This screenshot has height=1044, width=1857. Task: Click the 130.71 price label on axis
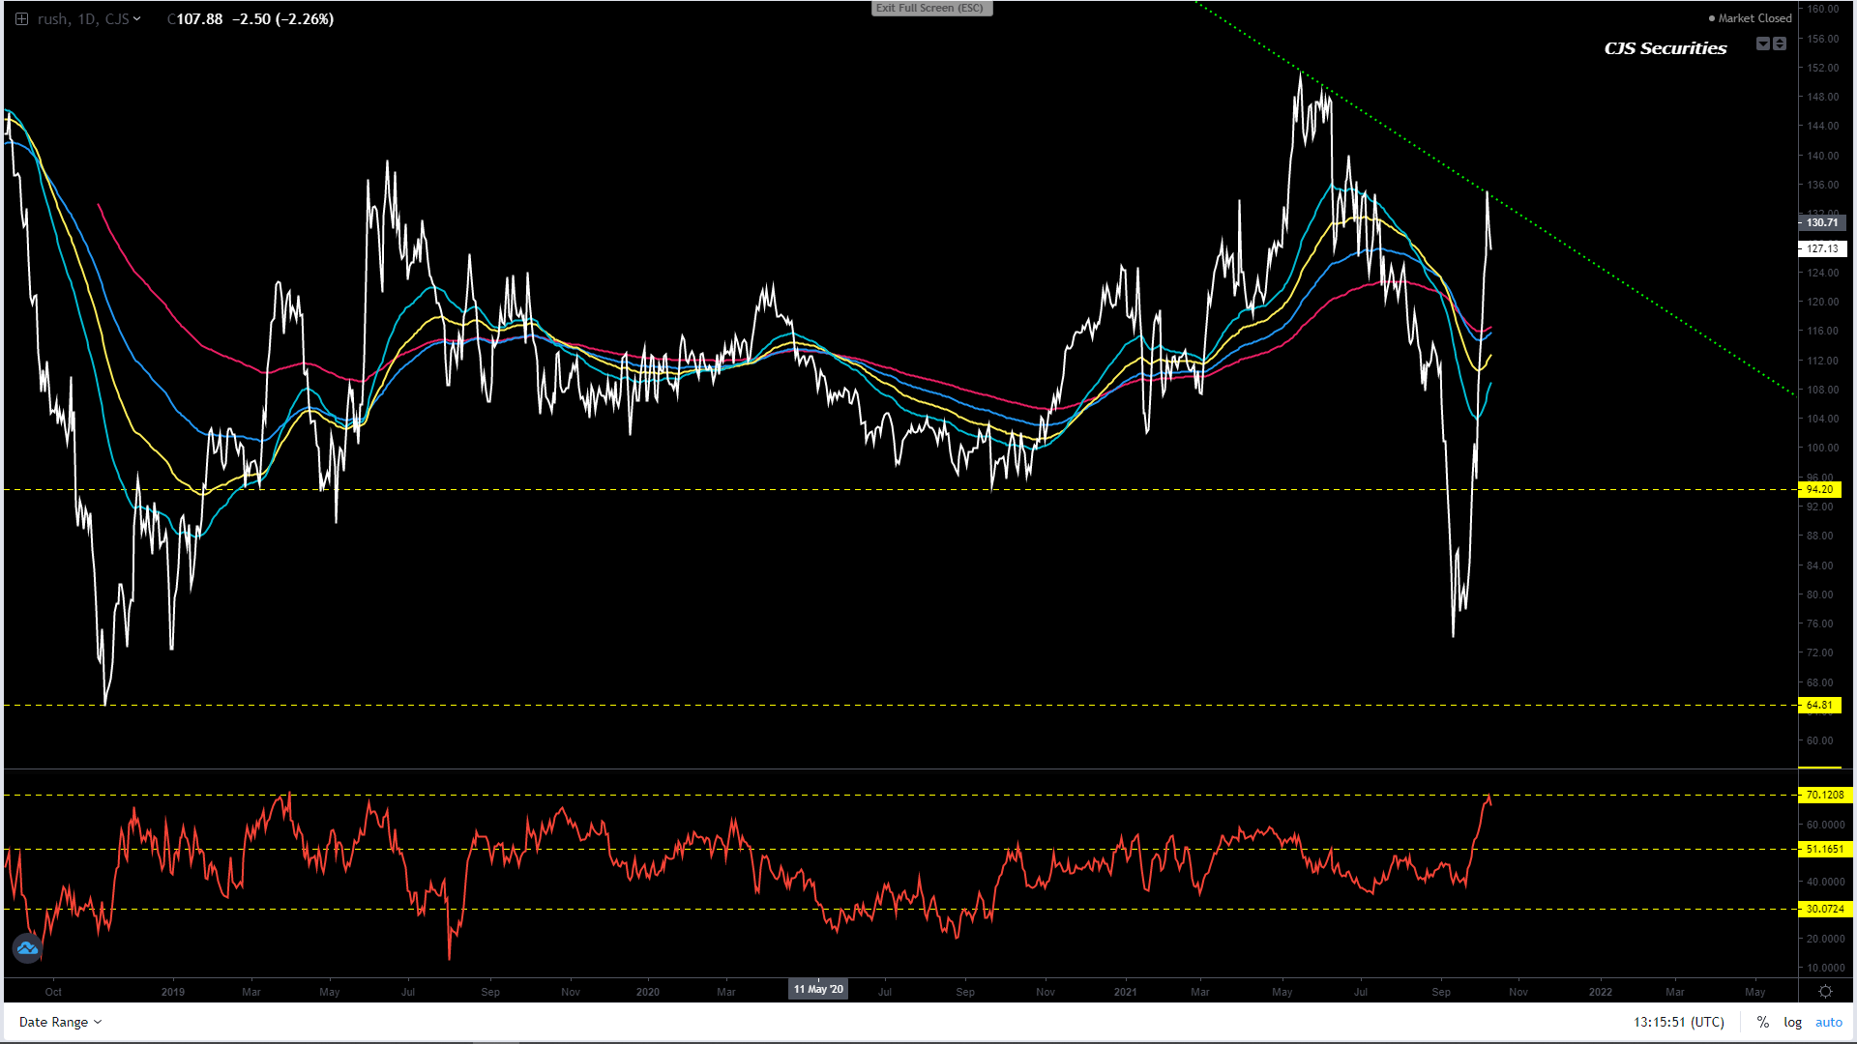1822,222
